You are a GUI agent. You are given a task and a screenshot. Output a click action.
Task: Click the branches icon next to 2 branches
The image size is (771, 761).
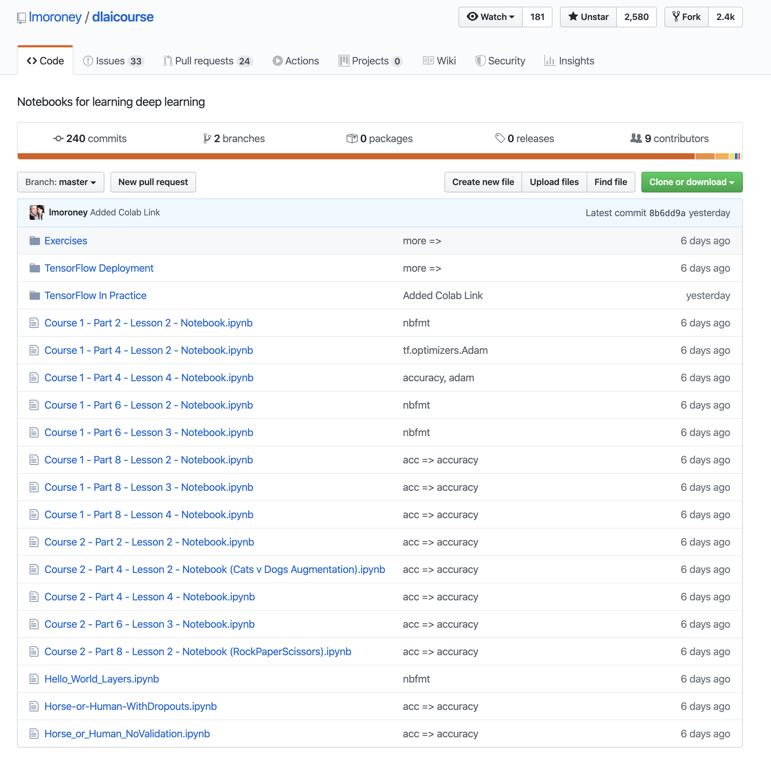[x=207, y=138]
